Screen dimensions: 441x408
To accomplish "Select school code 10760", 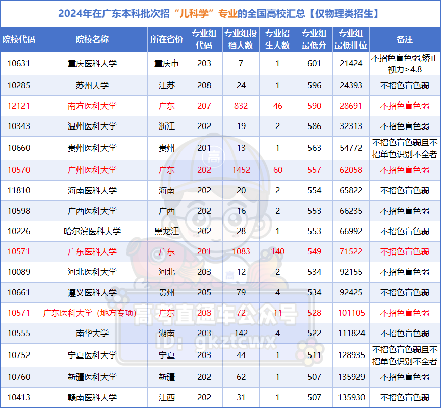I will [x=18, y=377].
